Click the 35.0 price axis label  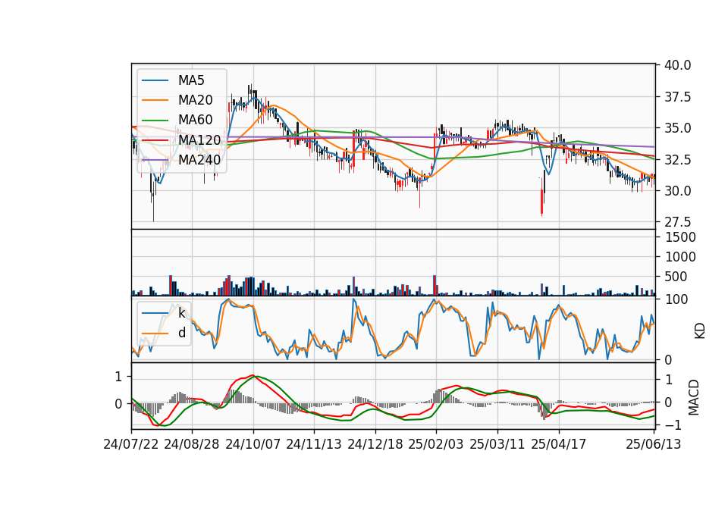click(x=677, y=128)
